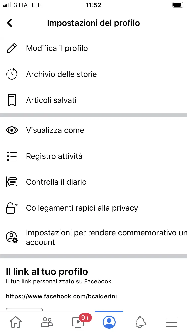This screenshot has width=187, height=333.
Task: Tap the back arrow in header
Action: (x=10, y=23)
